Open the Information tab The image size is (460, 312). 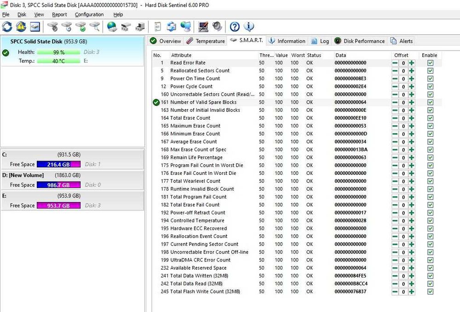[x=287, y=41]
